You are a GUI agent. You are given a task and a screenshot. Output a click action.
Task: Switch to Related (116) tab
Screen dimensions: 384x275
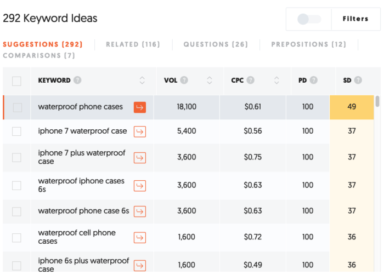pos(133,44)
